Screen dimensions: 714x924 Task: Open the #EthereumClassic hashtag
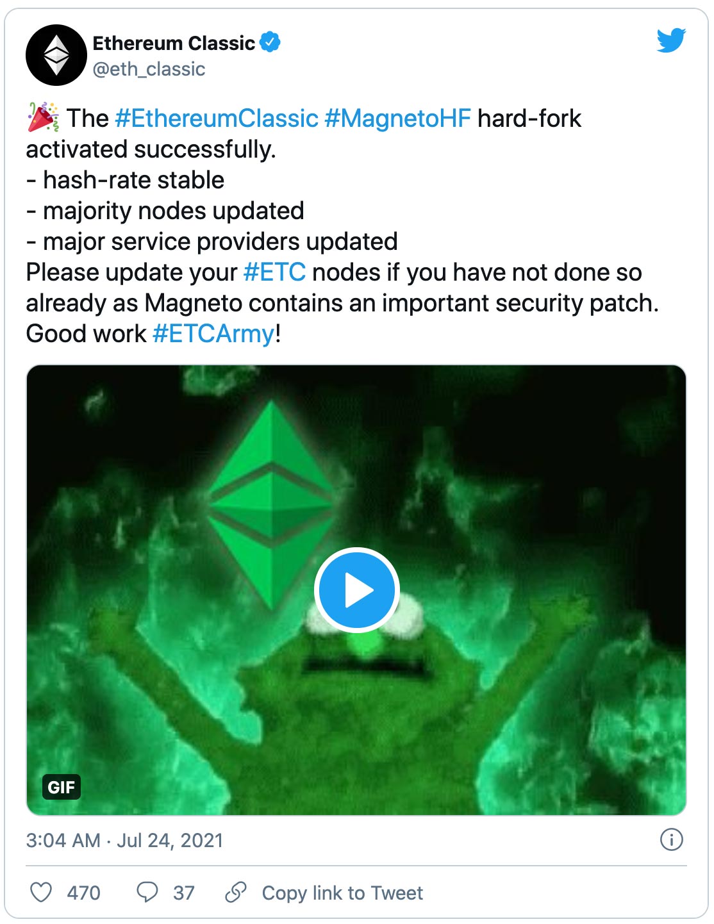tap(217, 119)
